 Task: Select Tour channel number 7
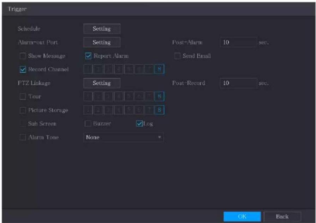coord(149,96)
